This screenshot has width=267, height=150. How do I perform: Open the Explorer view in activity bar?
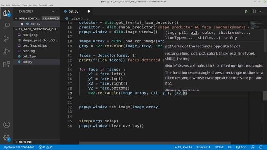(x=7, y=13)
